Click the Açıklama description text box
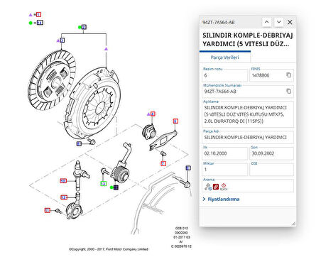This screenshot has height=262, width=321. 248,114
